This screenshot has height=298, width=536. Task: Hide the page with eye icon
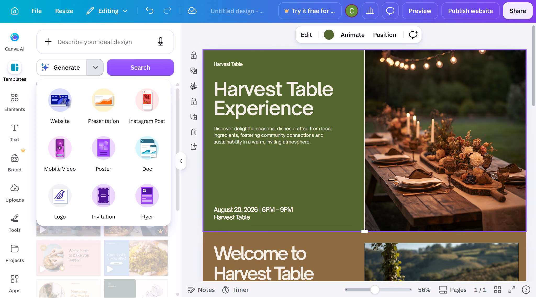[194, 86]
